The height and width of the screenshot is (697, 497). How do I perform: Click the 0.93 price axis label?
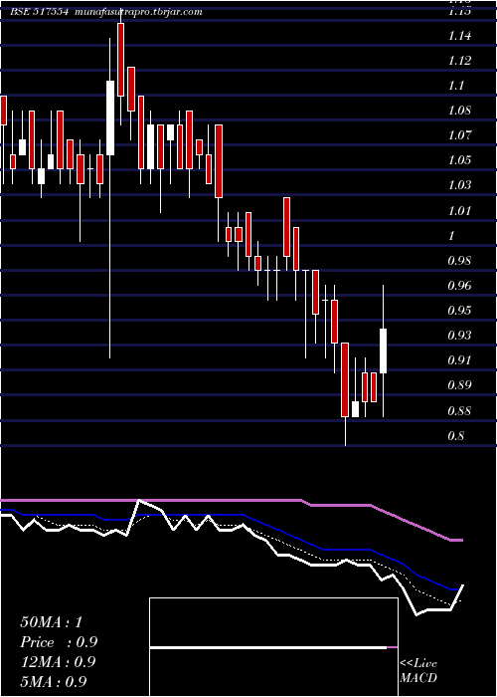click(459, 336)
